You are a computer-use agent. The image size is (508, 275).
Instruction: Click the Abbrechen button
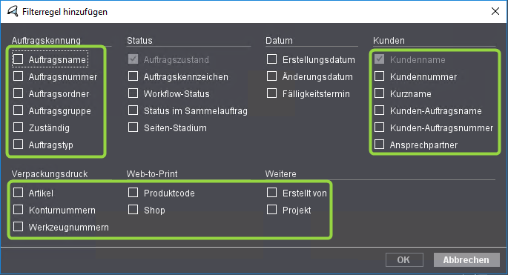(x=466, y=259)
